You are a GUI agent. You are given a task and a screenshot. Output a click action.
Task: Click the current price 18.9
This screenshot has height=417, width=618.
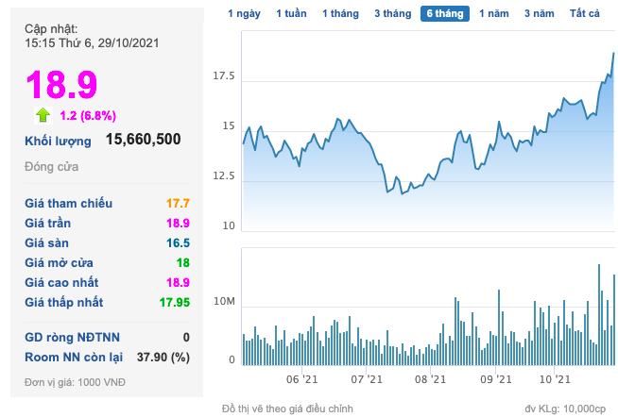61,85
